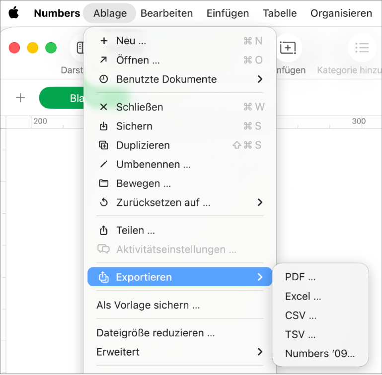Click the green fullscreen window button
The width and height of the screenshot is (382, 375).
51,48
